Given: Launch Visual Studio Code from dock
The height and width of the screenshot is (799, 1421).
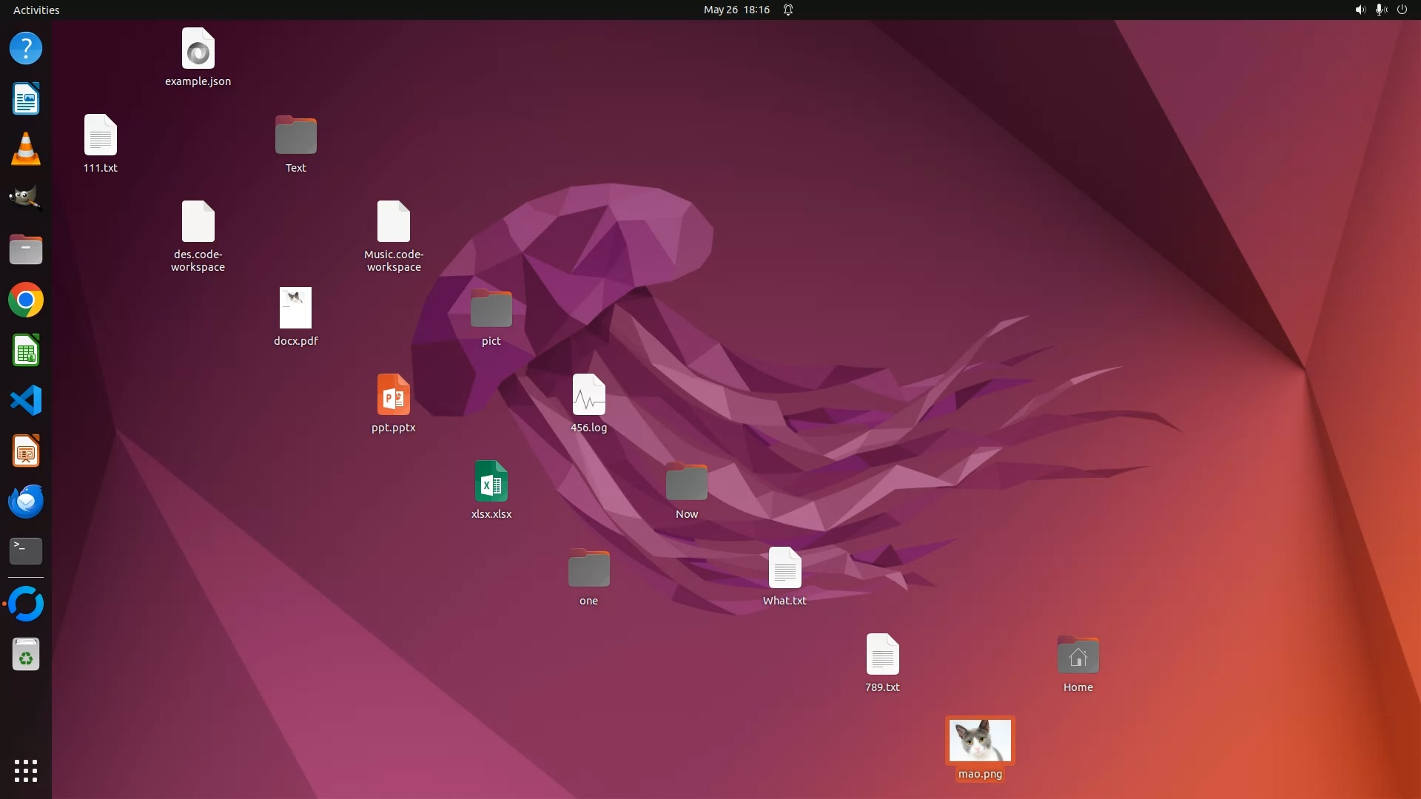Looking at the screenshot, I should click(x=26, y=401).
